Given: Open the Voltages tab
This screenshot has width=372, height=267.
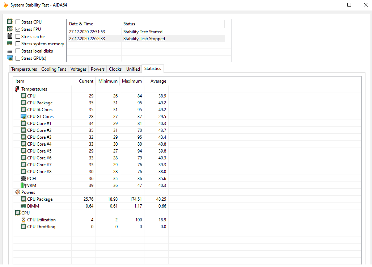Looking at the screenshot, I should coord(78,69).
